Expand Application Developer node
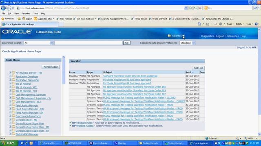 [x=10, y=76]
